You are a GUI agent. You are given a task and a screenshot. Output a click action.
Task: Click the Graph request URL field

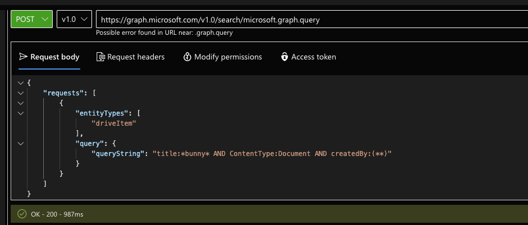click(312, 20)
